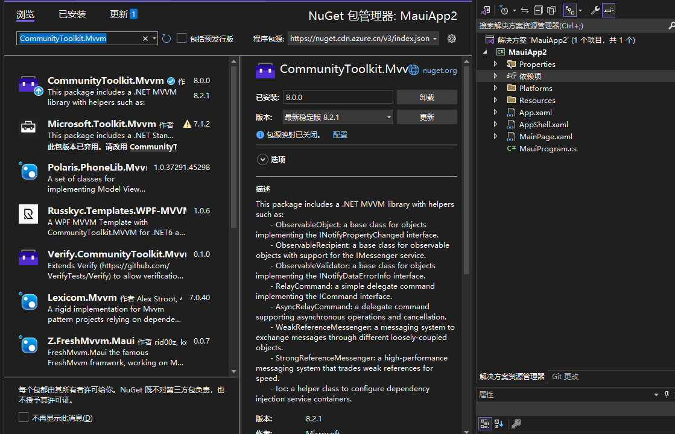
Task: Sort properties alphabetically with A-Z icon
Action: [x=499, y=424]
